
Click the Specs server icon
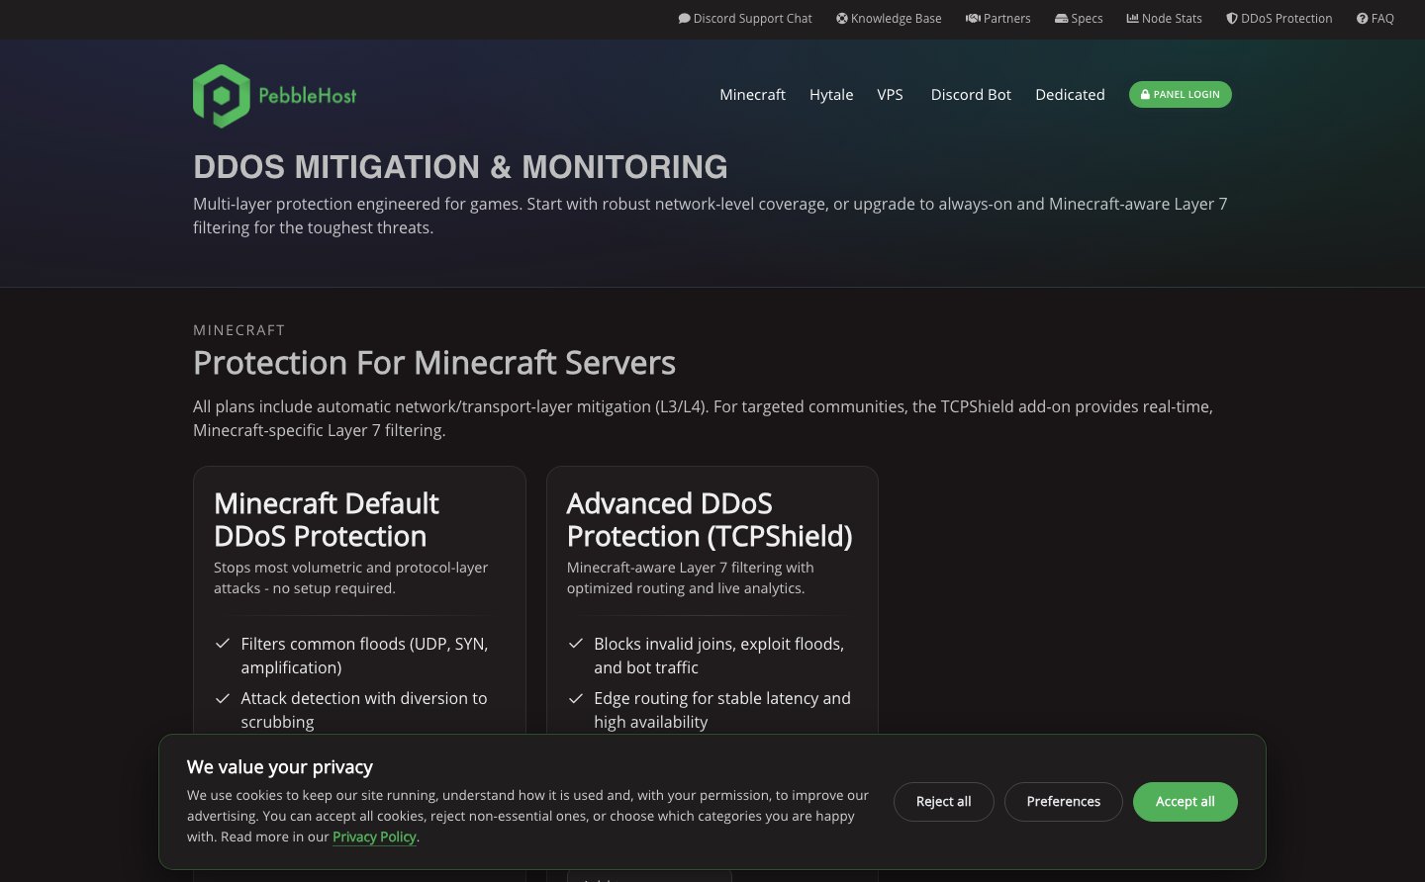[x=1062, y=19]
